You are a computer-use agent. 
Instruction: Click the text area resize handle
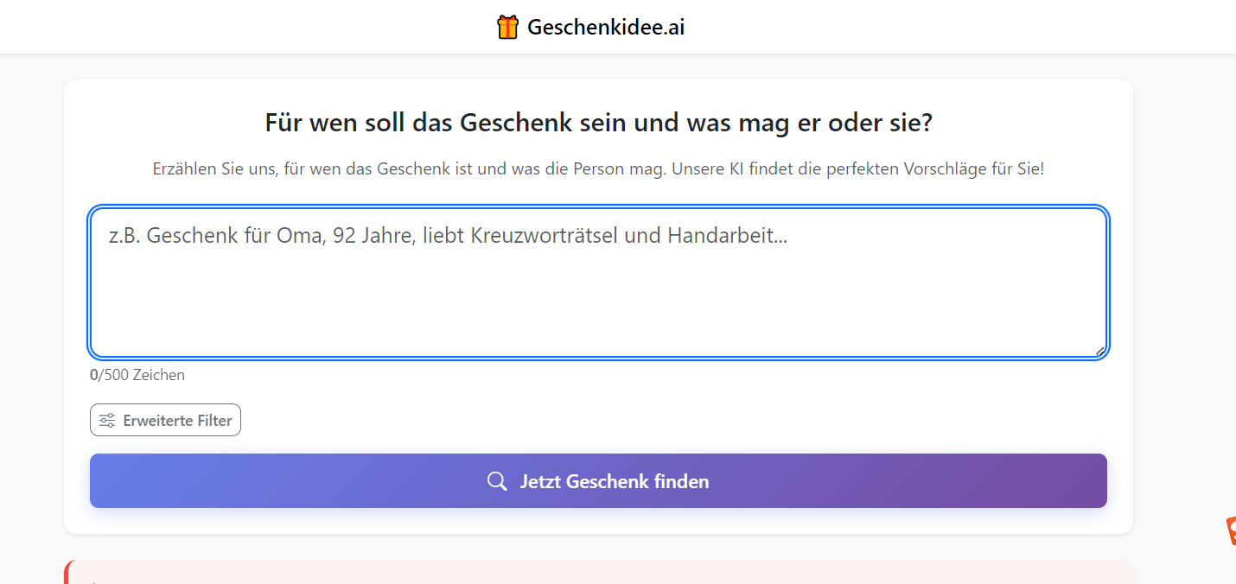point(1099,350)
